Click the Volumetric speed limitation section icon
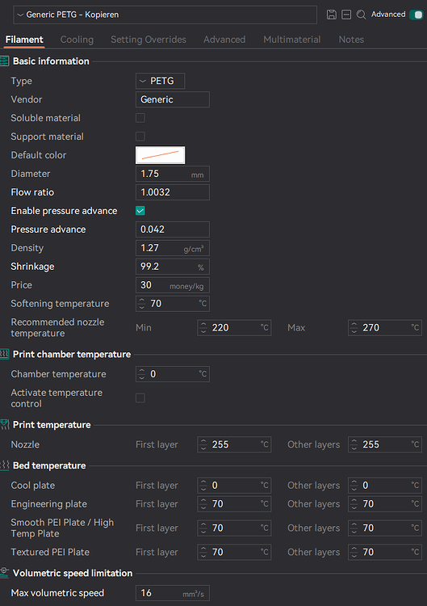Viewport: 427px width, 606px height. point(4,573)
